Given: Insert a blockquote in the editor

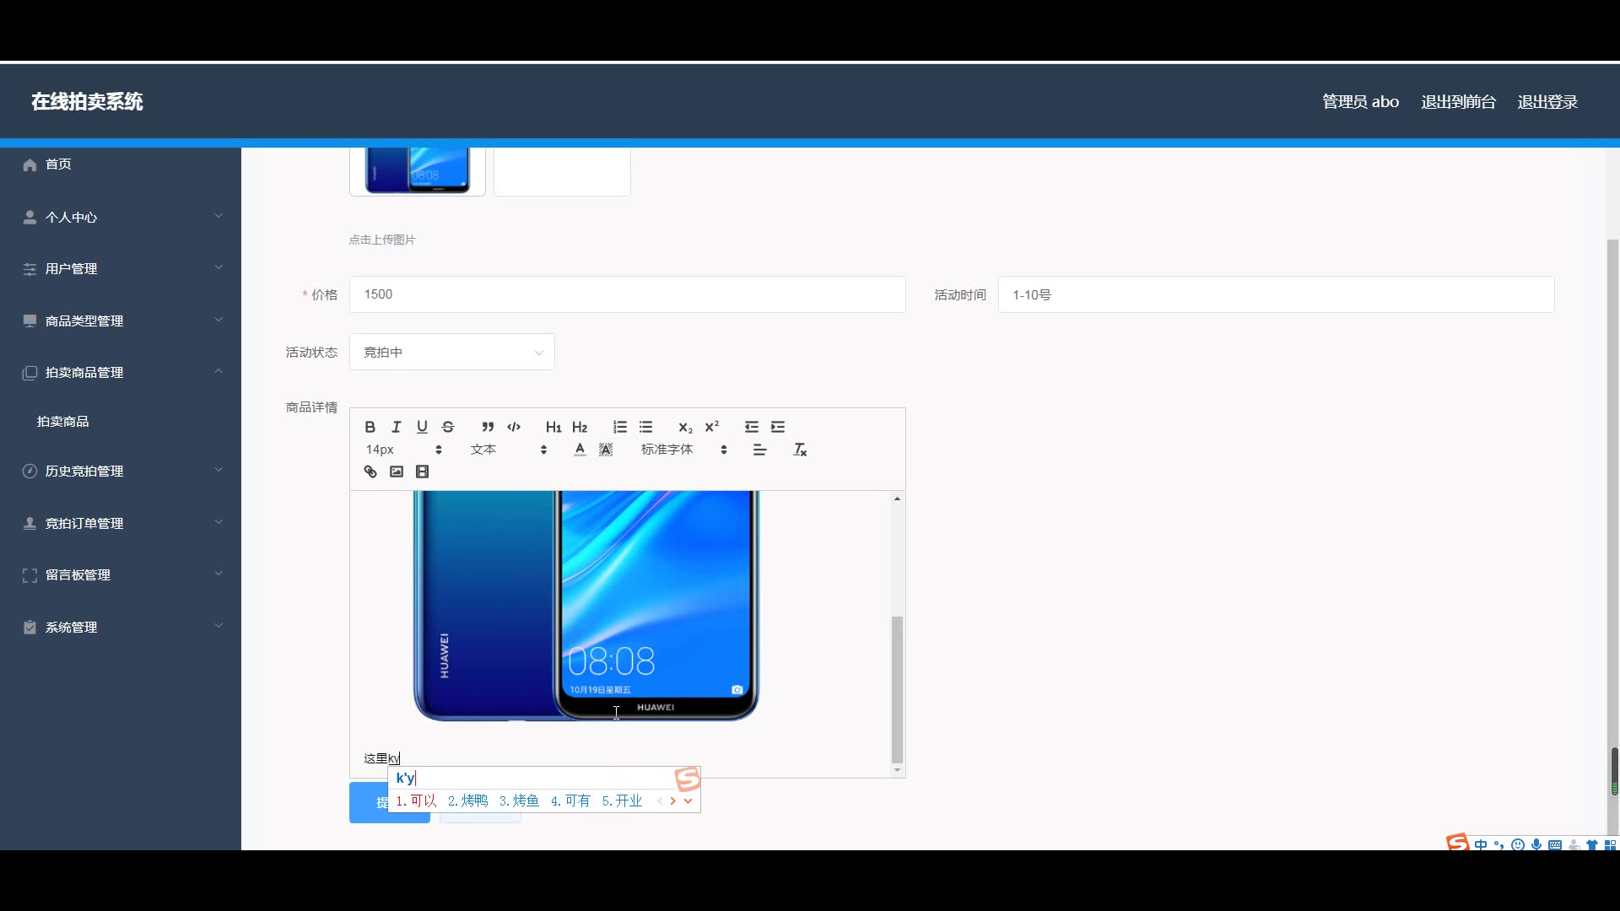Looking at the screenshot, I should 488,427.
